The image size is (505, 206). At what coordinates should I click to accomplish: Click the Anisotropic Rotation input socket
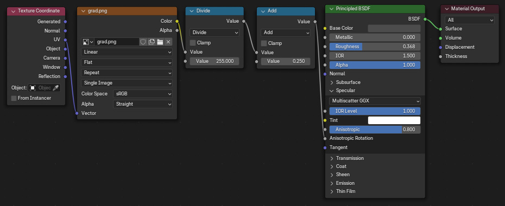pos(325,139)
